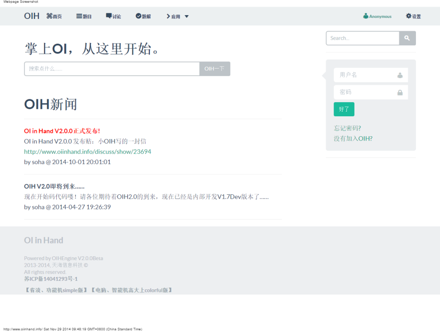Open the 忘记密码? link
The height and width of the screenshot is (331, 440).
[x=347, y=128]
